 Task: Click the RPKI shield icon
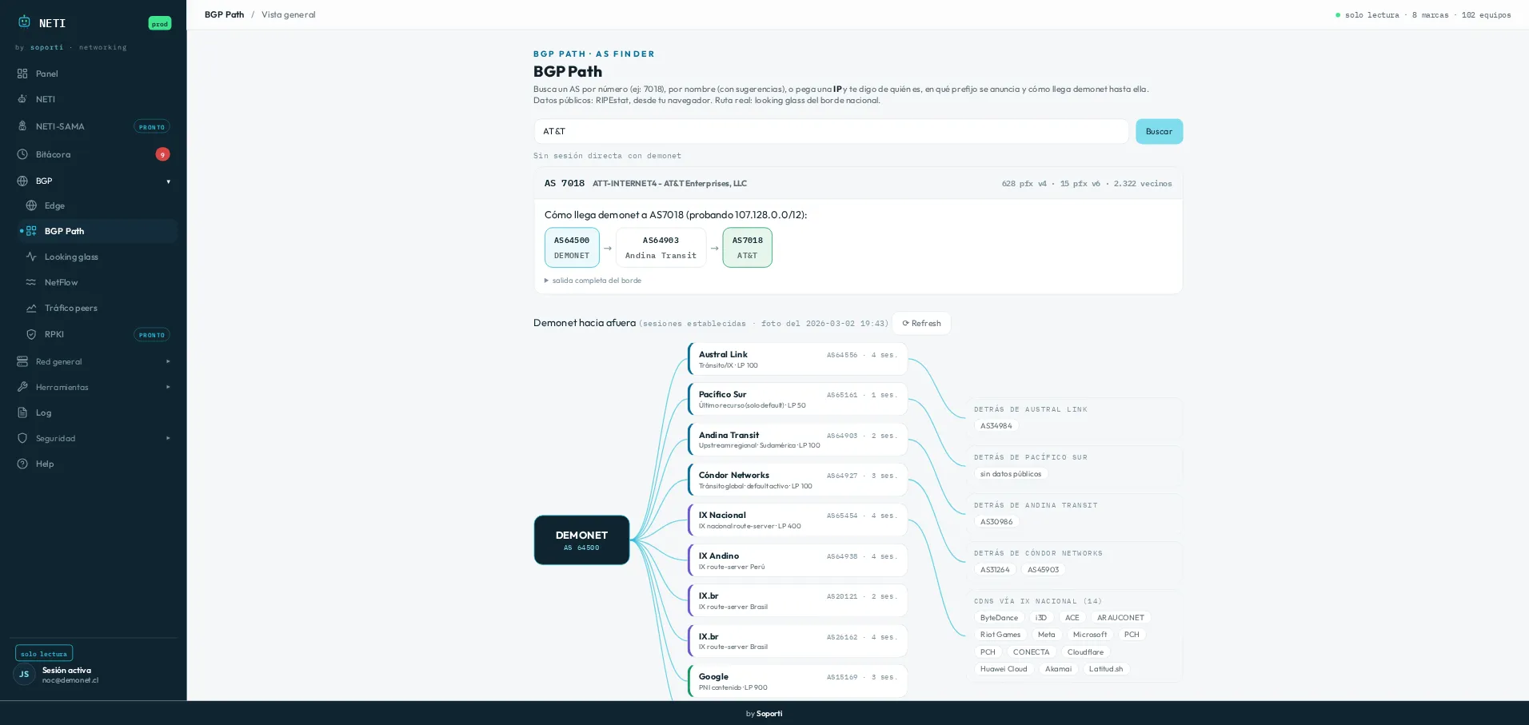(31, 334)
